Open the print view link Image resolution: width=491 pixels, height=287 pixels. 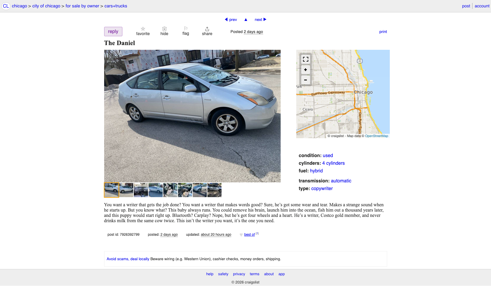(x=383, y=32)
